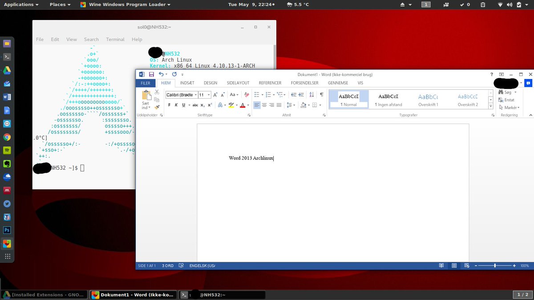Screen dimensions: 534x300
Task: Switch workspace with the 1 / 2 indicator
Action: point(522,295)
